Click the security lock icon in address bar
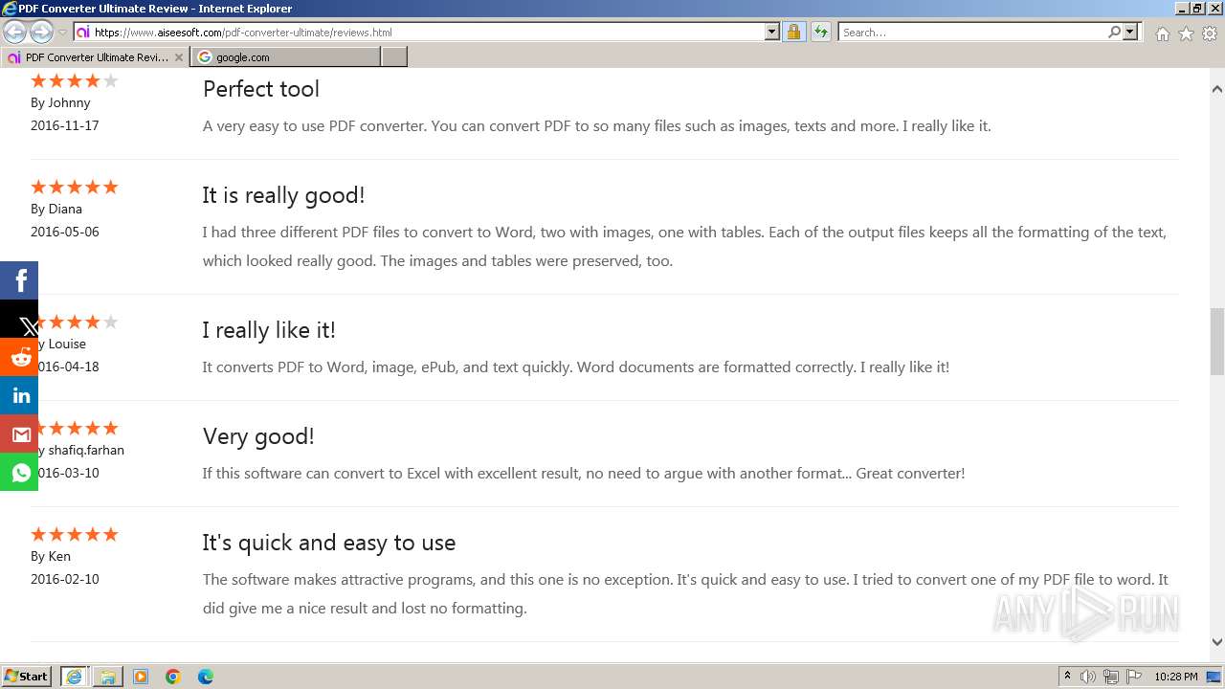This screenshot has height=689, width=1225. pos(793,32)
